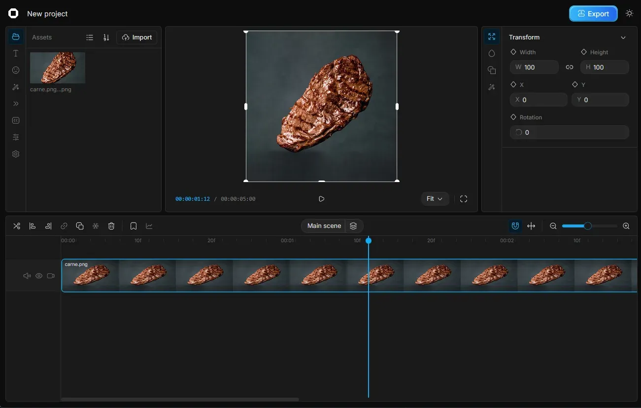Image resolution: width=641 pixels, height=408 pixels.
Task: Add a keyframe for Rotation
Action: [513, 117]
